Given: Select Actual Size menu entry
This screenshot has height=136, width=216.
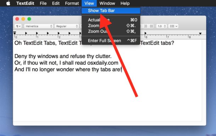Looking at the screenshot, I should coord(111,20).
